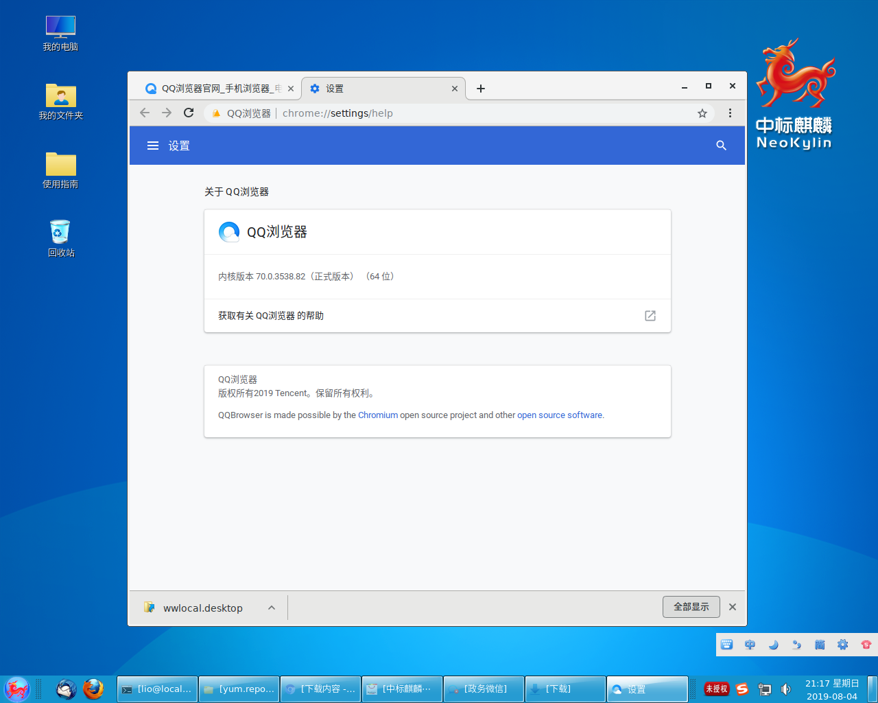
Task: Switch to the yum.repo taskbar window
Action: pyautogui.click(x=239, y=689)
